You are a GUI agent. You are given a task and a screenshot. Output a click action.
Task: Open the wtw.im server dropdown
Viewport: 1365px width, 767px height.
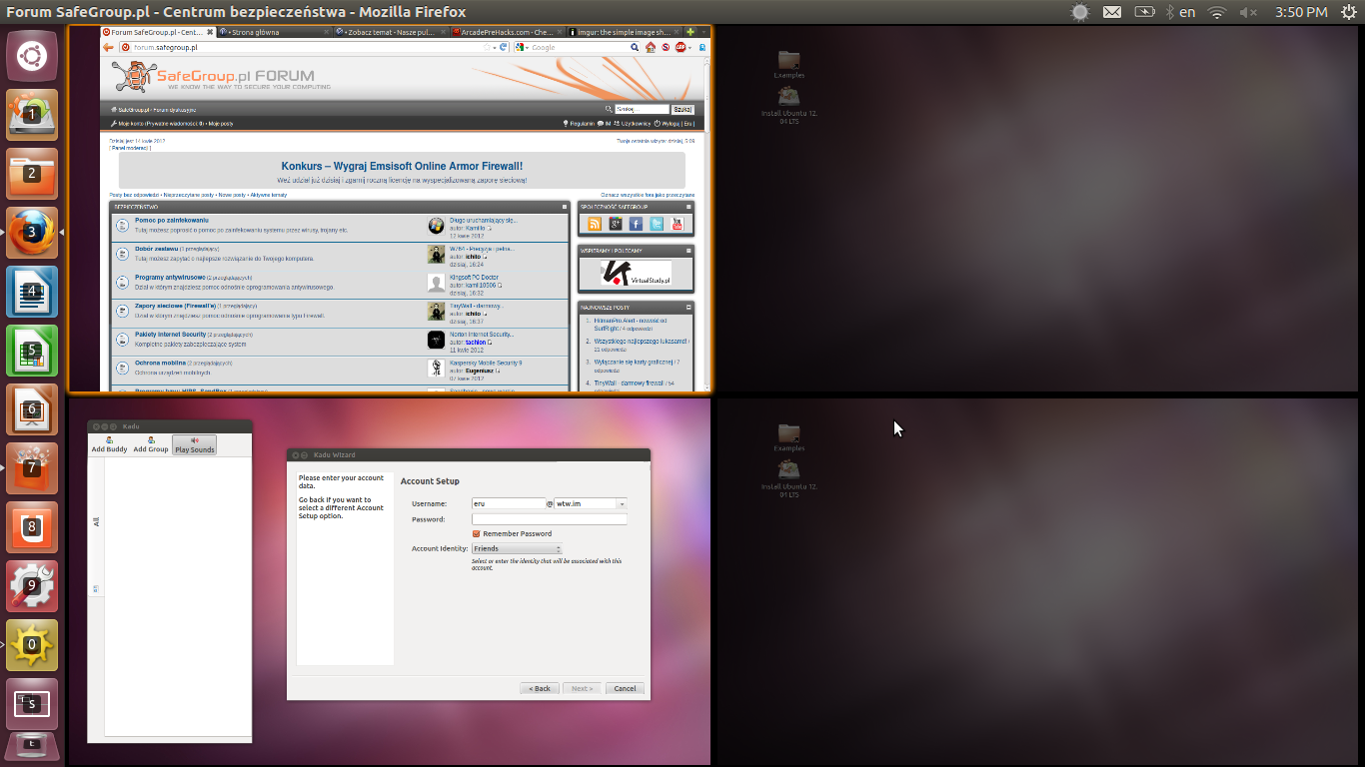621,504
